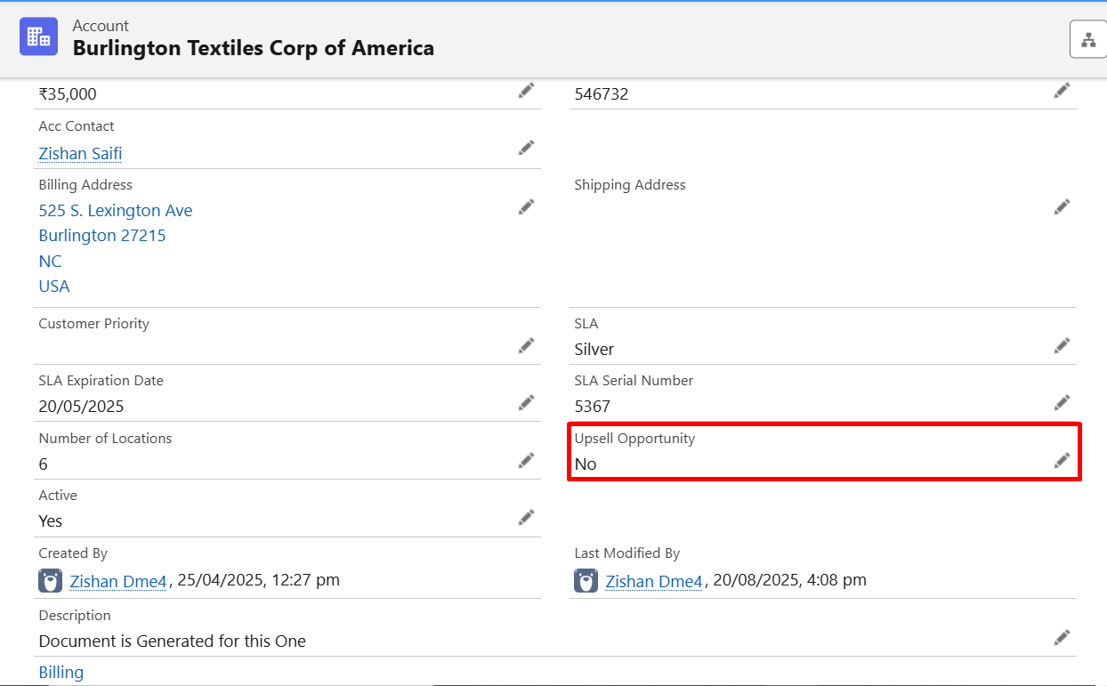Click the Created By user avatar
The width and height of the screenshot is (1107, 686).
[x=50, y=581]
